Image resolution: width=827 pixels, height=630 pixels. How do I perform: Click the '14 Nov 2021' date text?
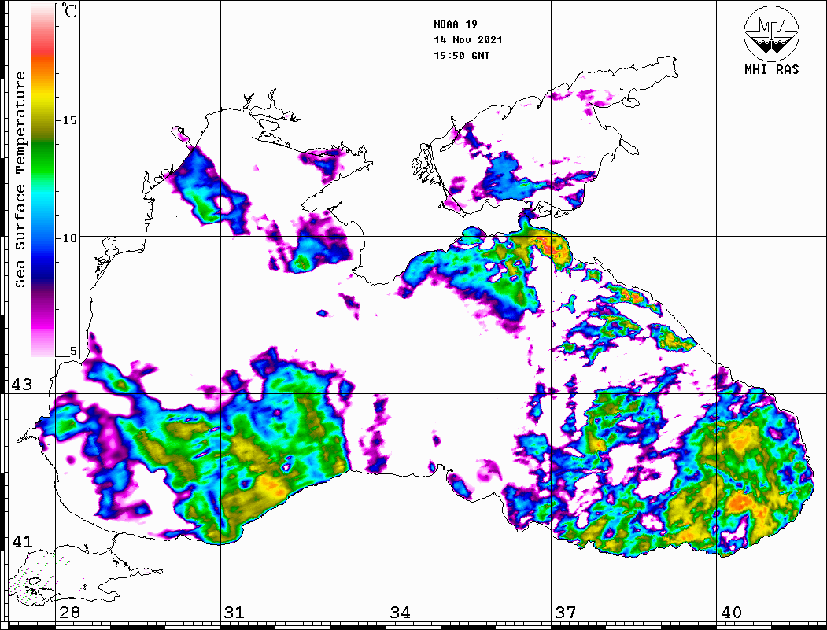pyautogui.click(x=468, y=40)
